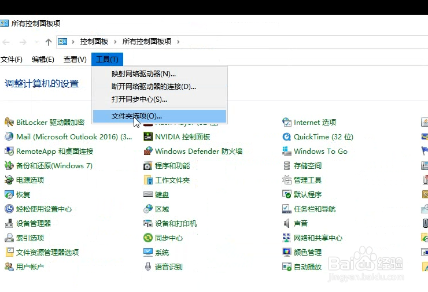Click the QuickTime (32 位) icon
The width and height of the screenshot is (428, 292).
(287, 136)
